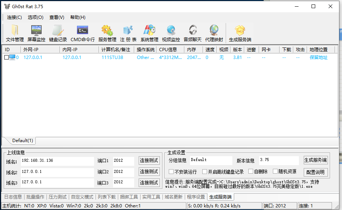Open the 文件管理 file manager tool
The height and width of the screenshot is (210, 342).
[x=14, y=33]
